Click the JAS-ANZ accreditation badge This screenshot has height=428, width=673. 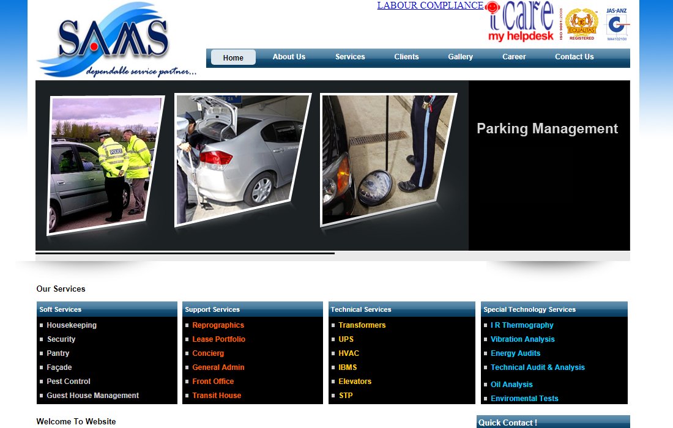tap(617, 24)
